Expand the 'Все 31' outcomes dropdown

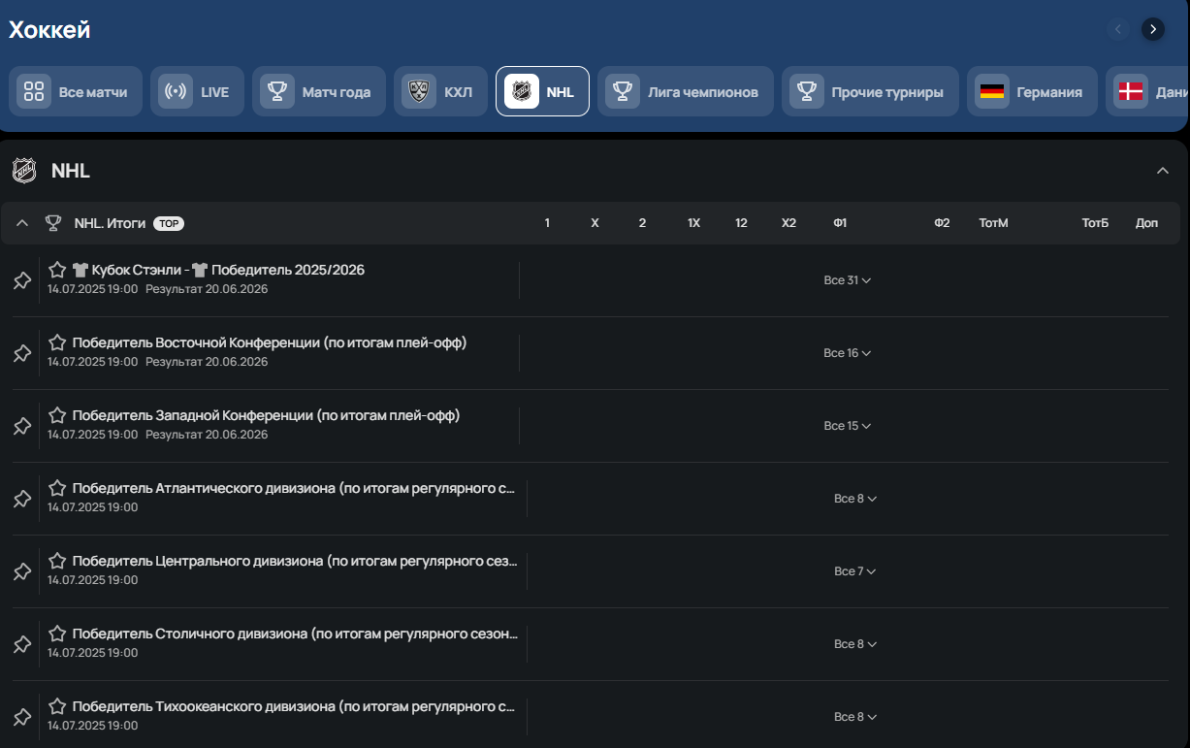pos(847,280)
